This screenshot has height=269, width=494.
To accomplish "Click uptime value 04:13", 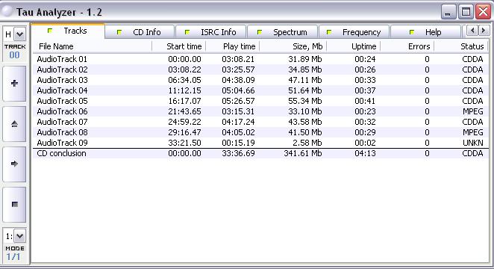I will (365, 153).
